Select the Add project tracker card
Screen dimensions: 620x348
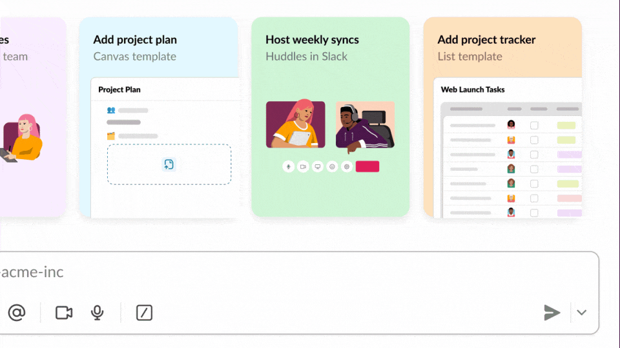point(502,117)
